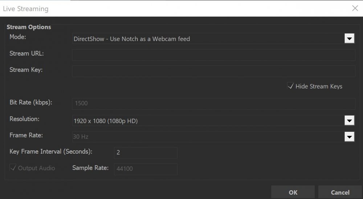Click the 1920 x 1080 resolution field
This screenshot has width=363, height=199.
click(x=207, y=121)
